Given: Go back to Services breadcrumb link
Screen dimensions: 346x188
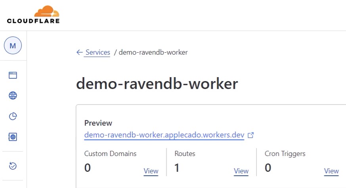Looking at the screenshot, I should pos(98,52).
